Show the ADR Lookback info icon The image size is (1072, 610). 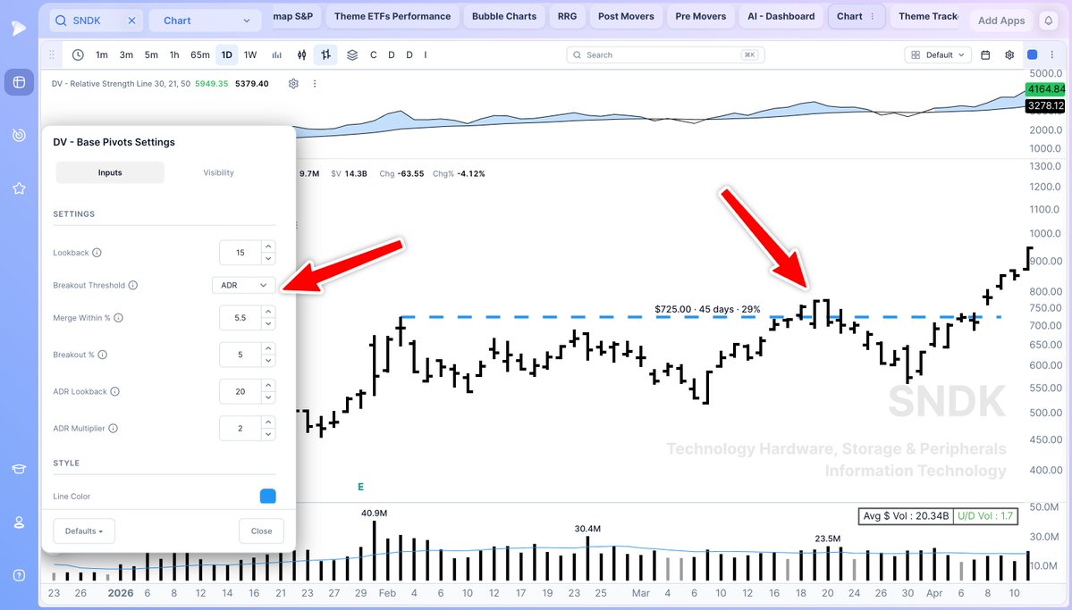[x=114, y=391]
